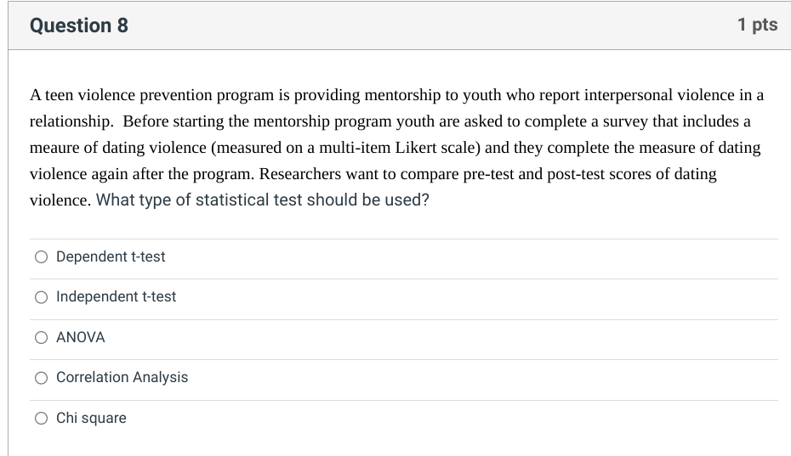Click the "ANOVA" answer label text
The height and width of the screenshot is (456, 791).
81,338
